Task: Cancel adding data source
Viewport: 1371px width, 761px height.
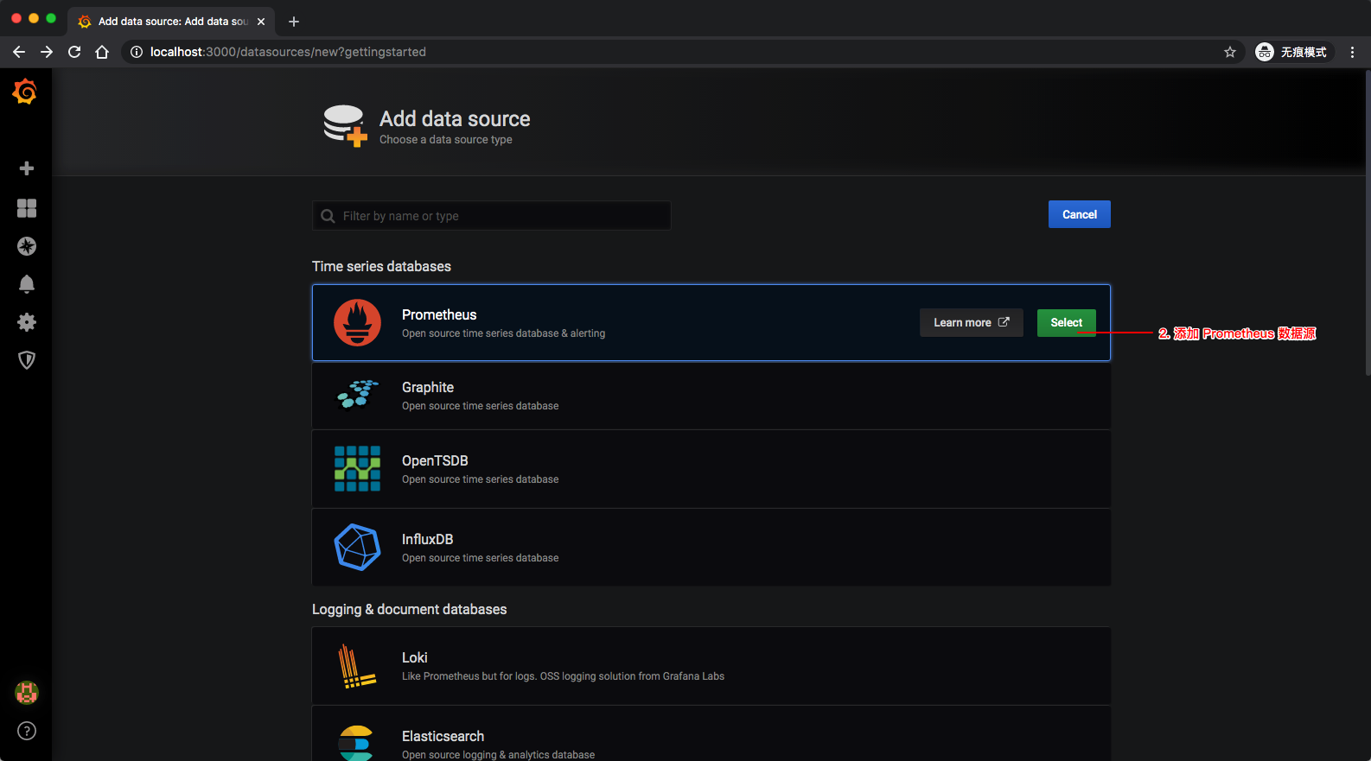Action: click(x=1079, y=214)
